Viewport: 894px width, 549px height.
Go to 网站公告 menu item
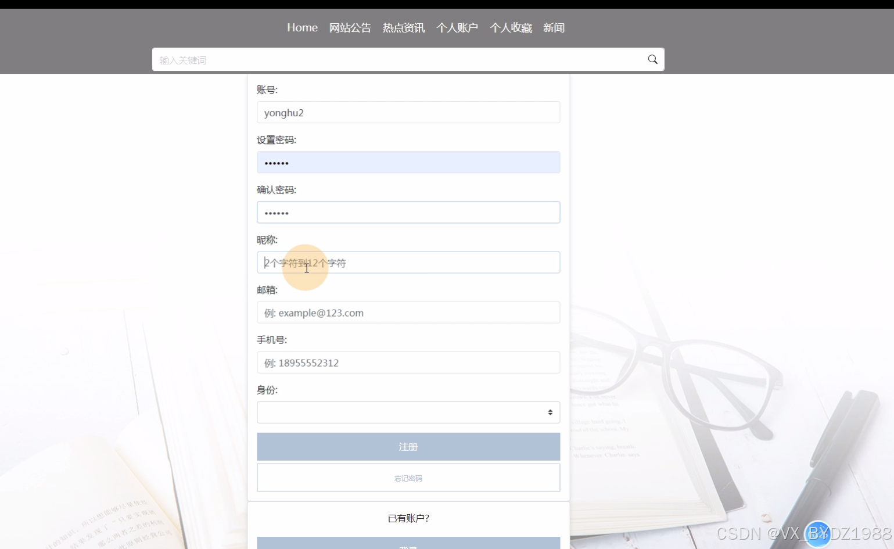tap(350, 27)
